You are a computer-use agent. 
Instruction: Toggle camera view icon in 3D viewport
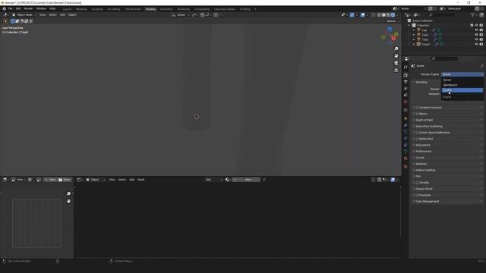click(x=396, y=63)
